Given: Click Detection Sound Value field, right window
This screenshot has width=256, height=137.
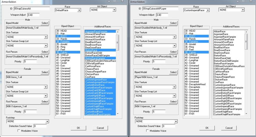Looking at the screenshot, I should click(169, 126).
